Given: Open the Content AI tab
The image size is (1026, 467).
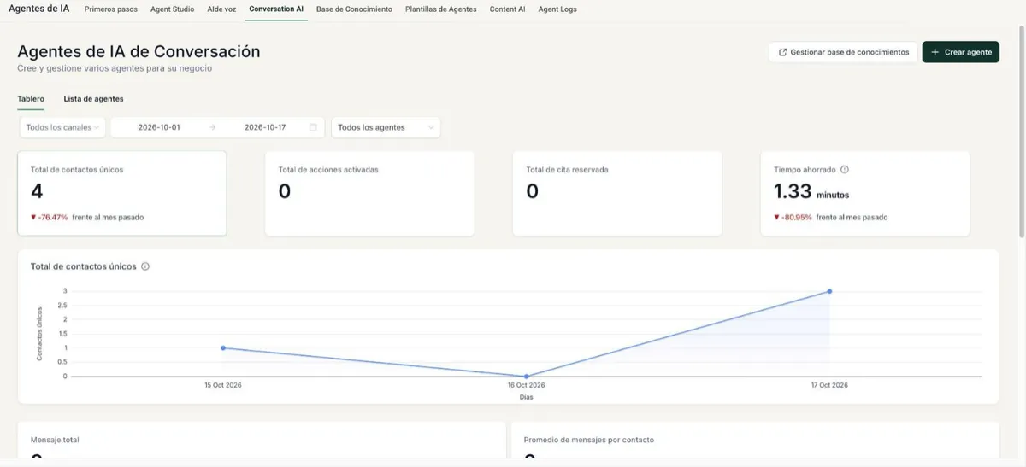Looking at the screenshot, I should pos(508,9).
